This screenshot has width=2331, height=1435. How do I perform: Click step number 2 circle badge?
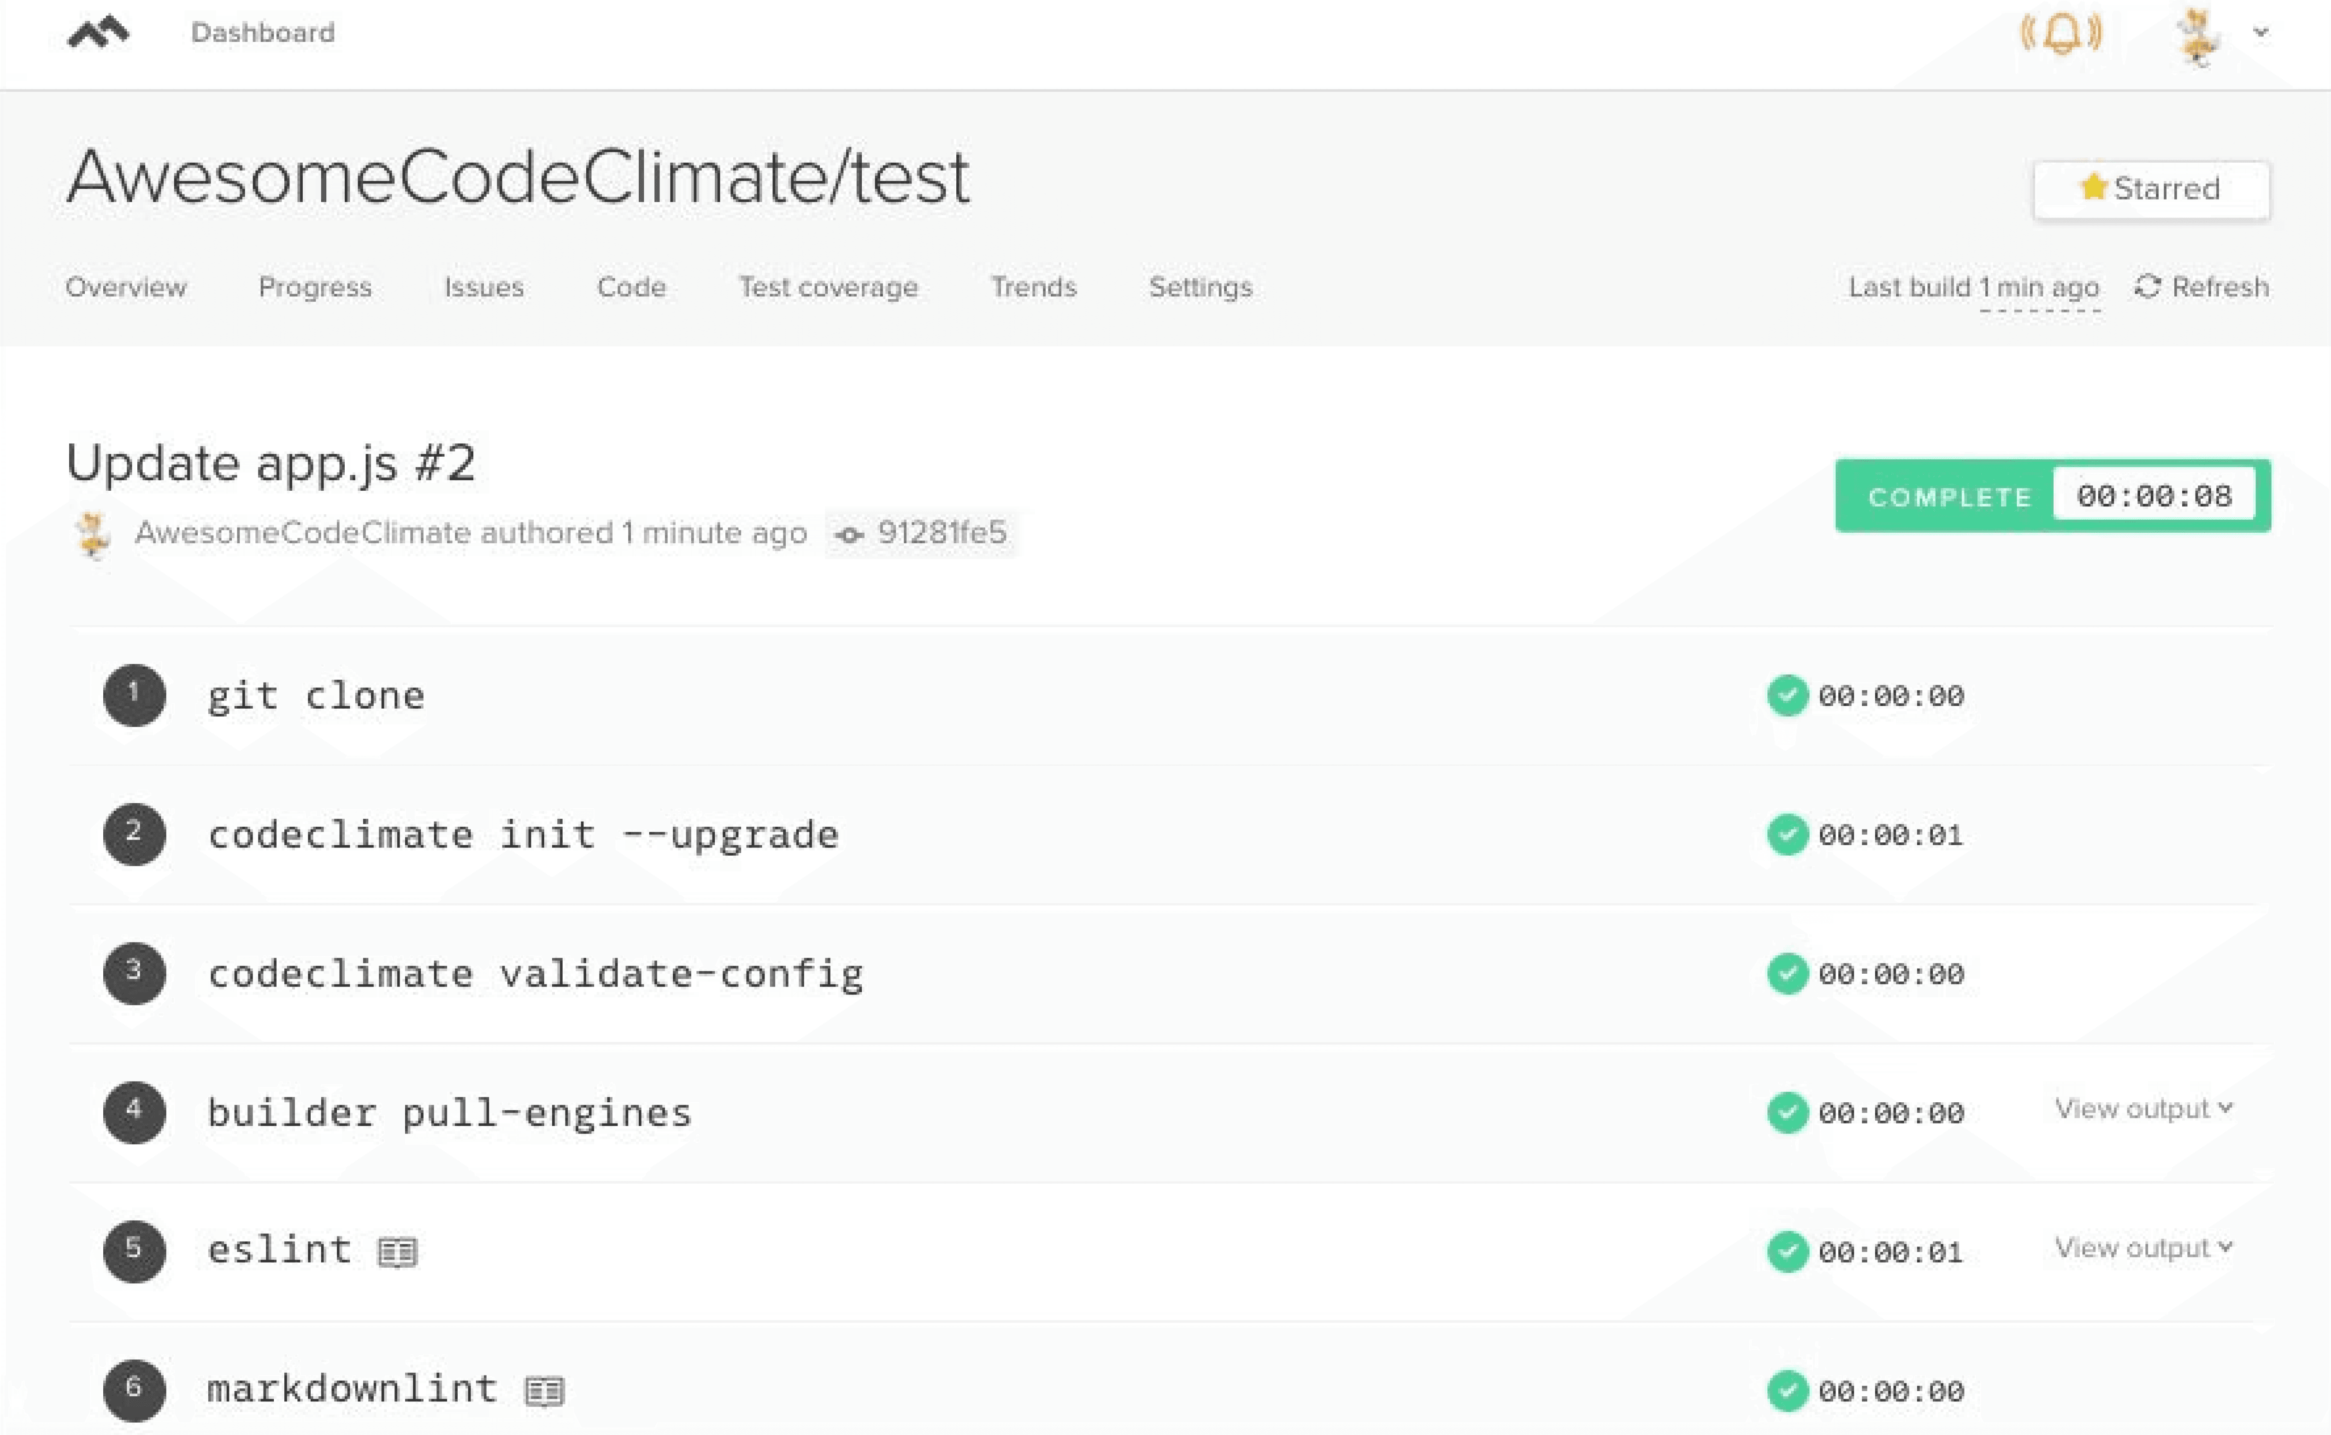(134, 834)
